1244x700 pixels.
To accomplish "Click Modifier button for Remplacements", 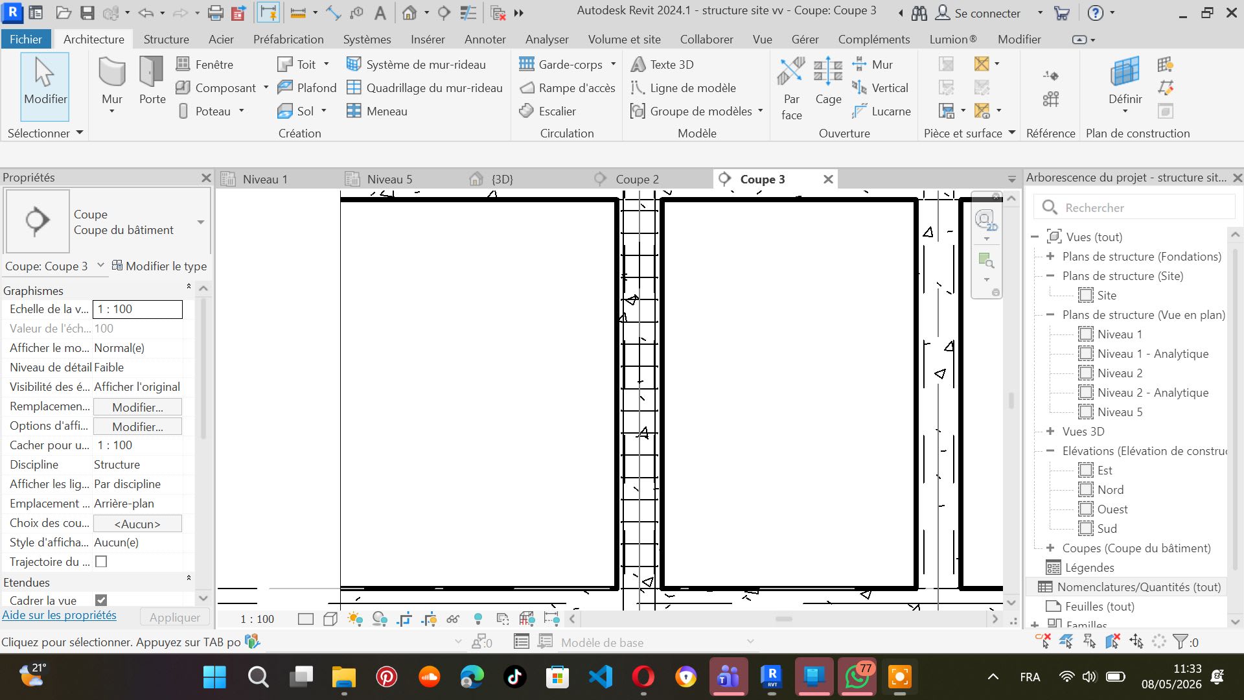I will tap(137, 407).
